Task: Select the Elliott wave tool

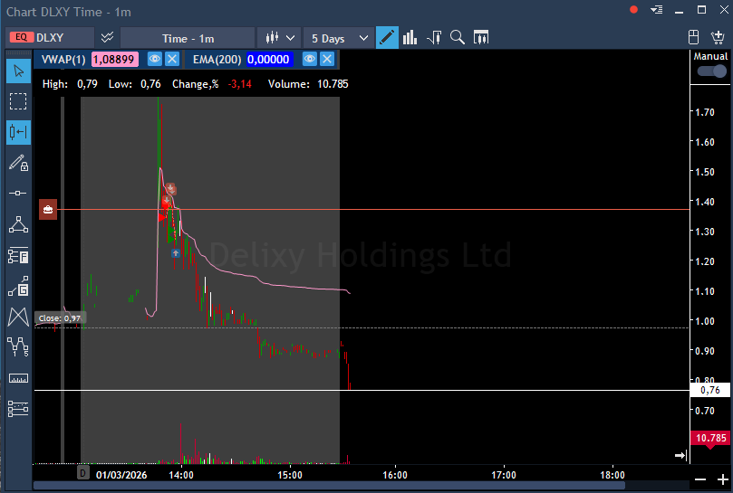Action: pos(18,346)
